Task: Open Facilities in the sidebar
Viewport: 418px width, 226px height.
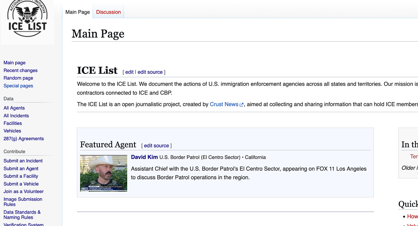Action: pos(13,123)
